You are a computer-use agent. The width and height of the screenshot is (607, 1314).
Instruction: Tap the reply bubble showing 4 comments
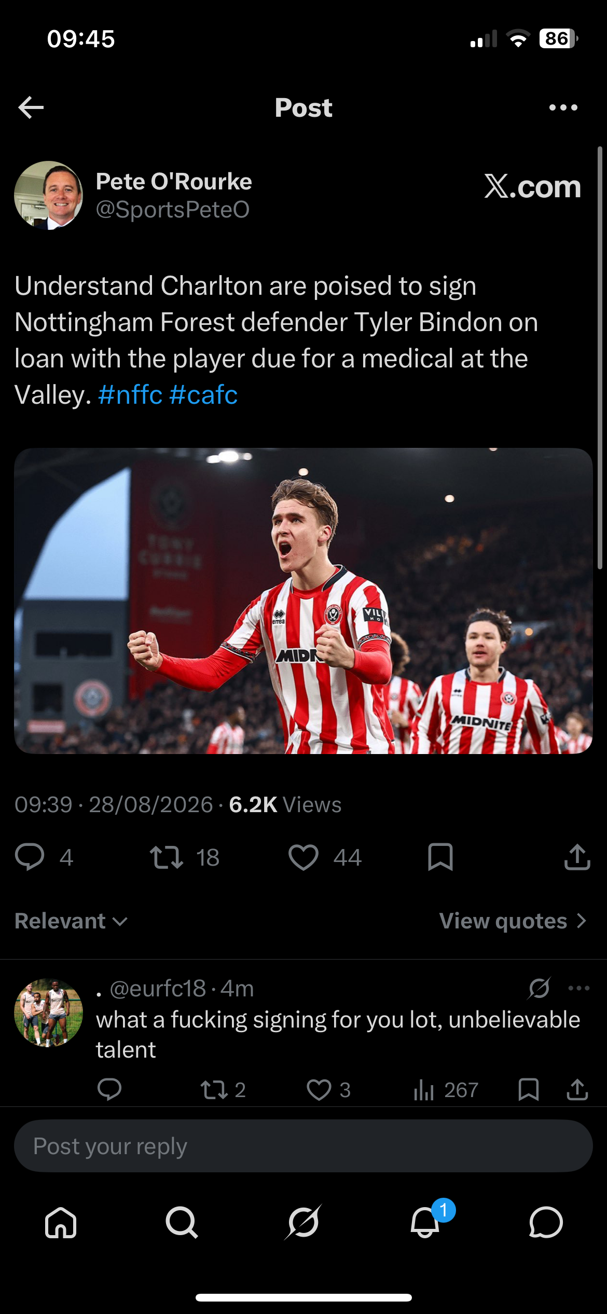pyautogui.click(x=30, y=857)
